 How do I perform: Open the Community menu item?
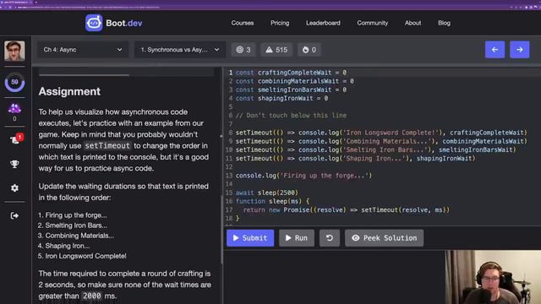(372, 23)
